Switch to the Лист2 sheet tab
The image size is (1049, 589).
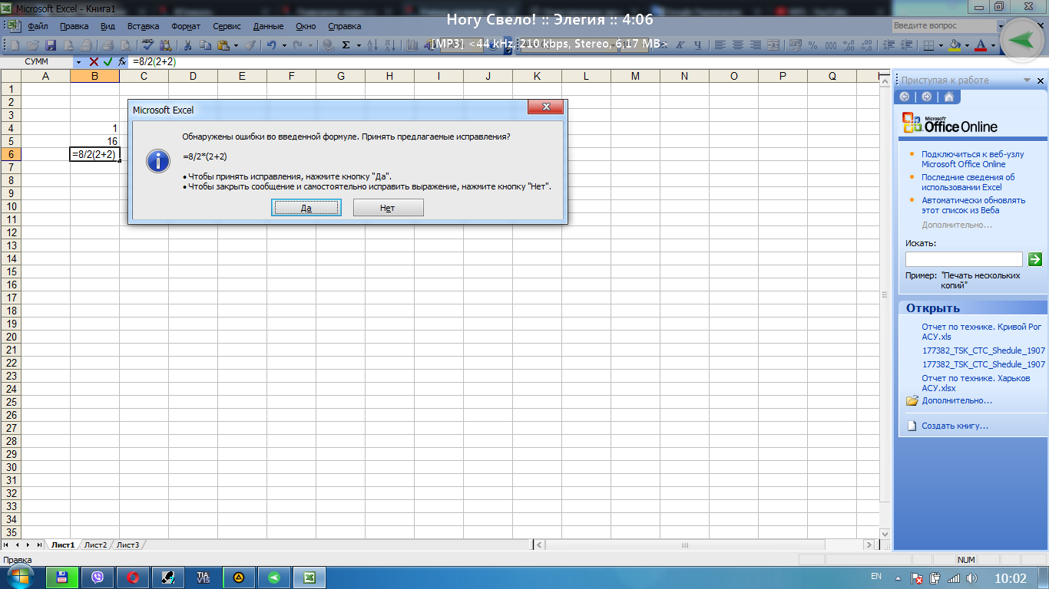[96, 545]
